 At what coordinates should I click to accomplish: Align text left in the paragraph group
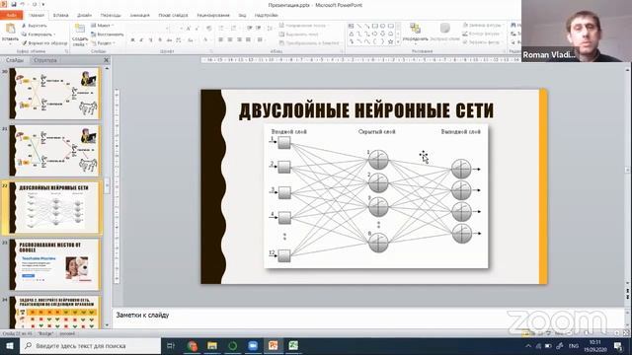pyautogui.click(x=221, y=39)
